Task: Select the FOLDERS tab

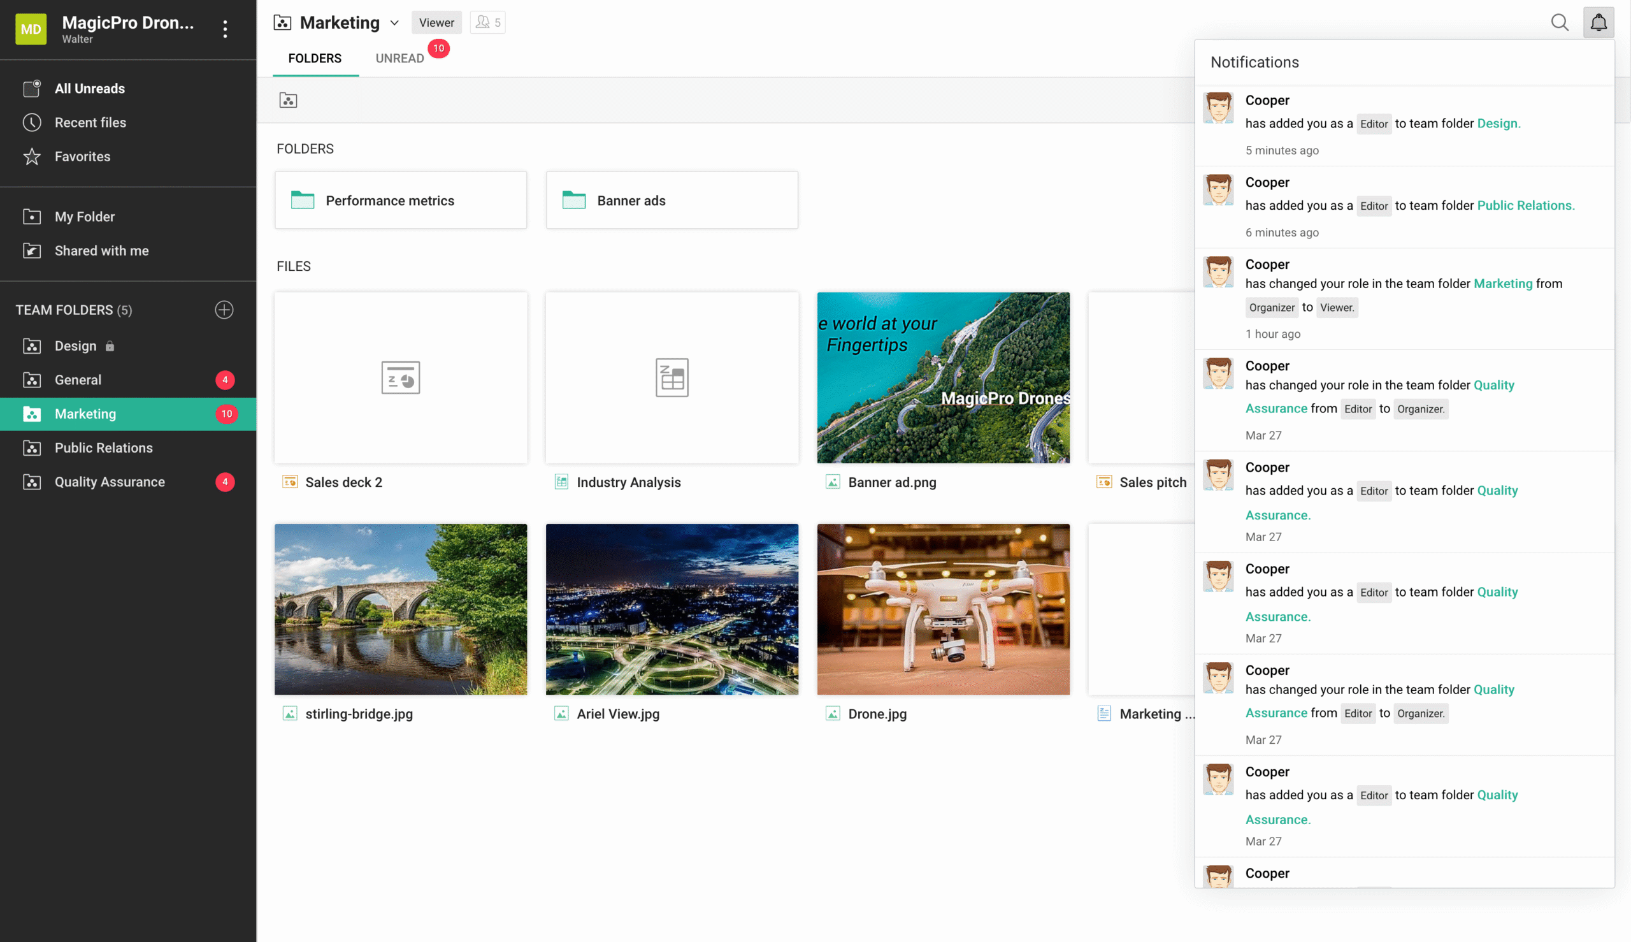Action: pyautogui.click(x=314, y=58)
